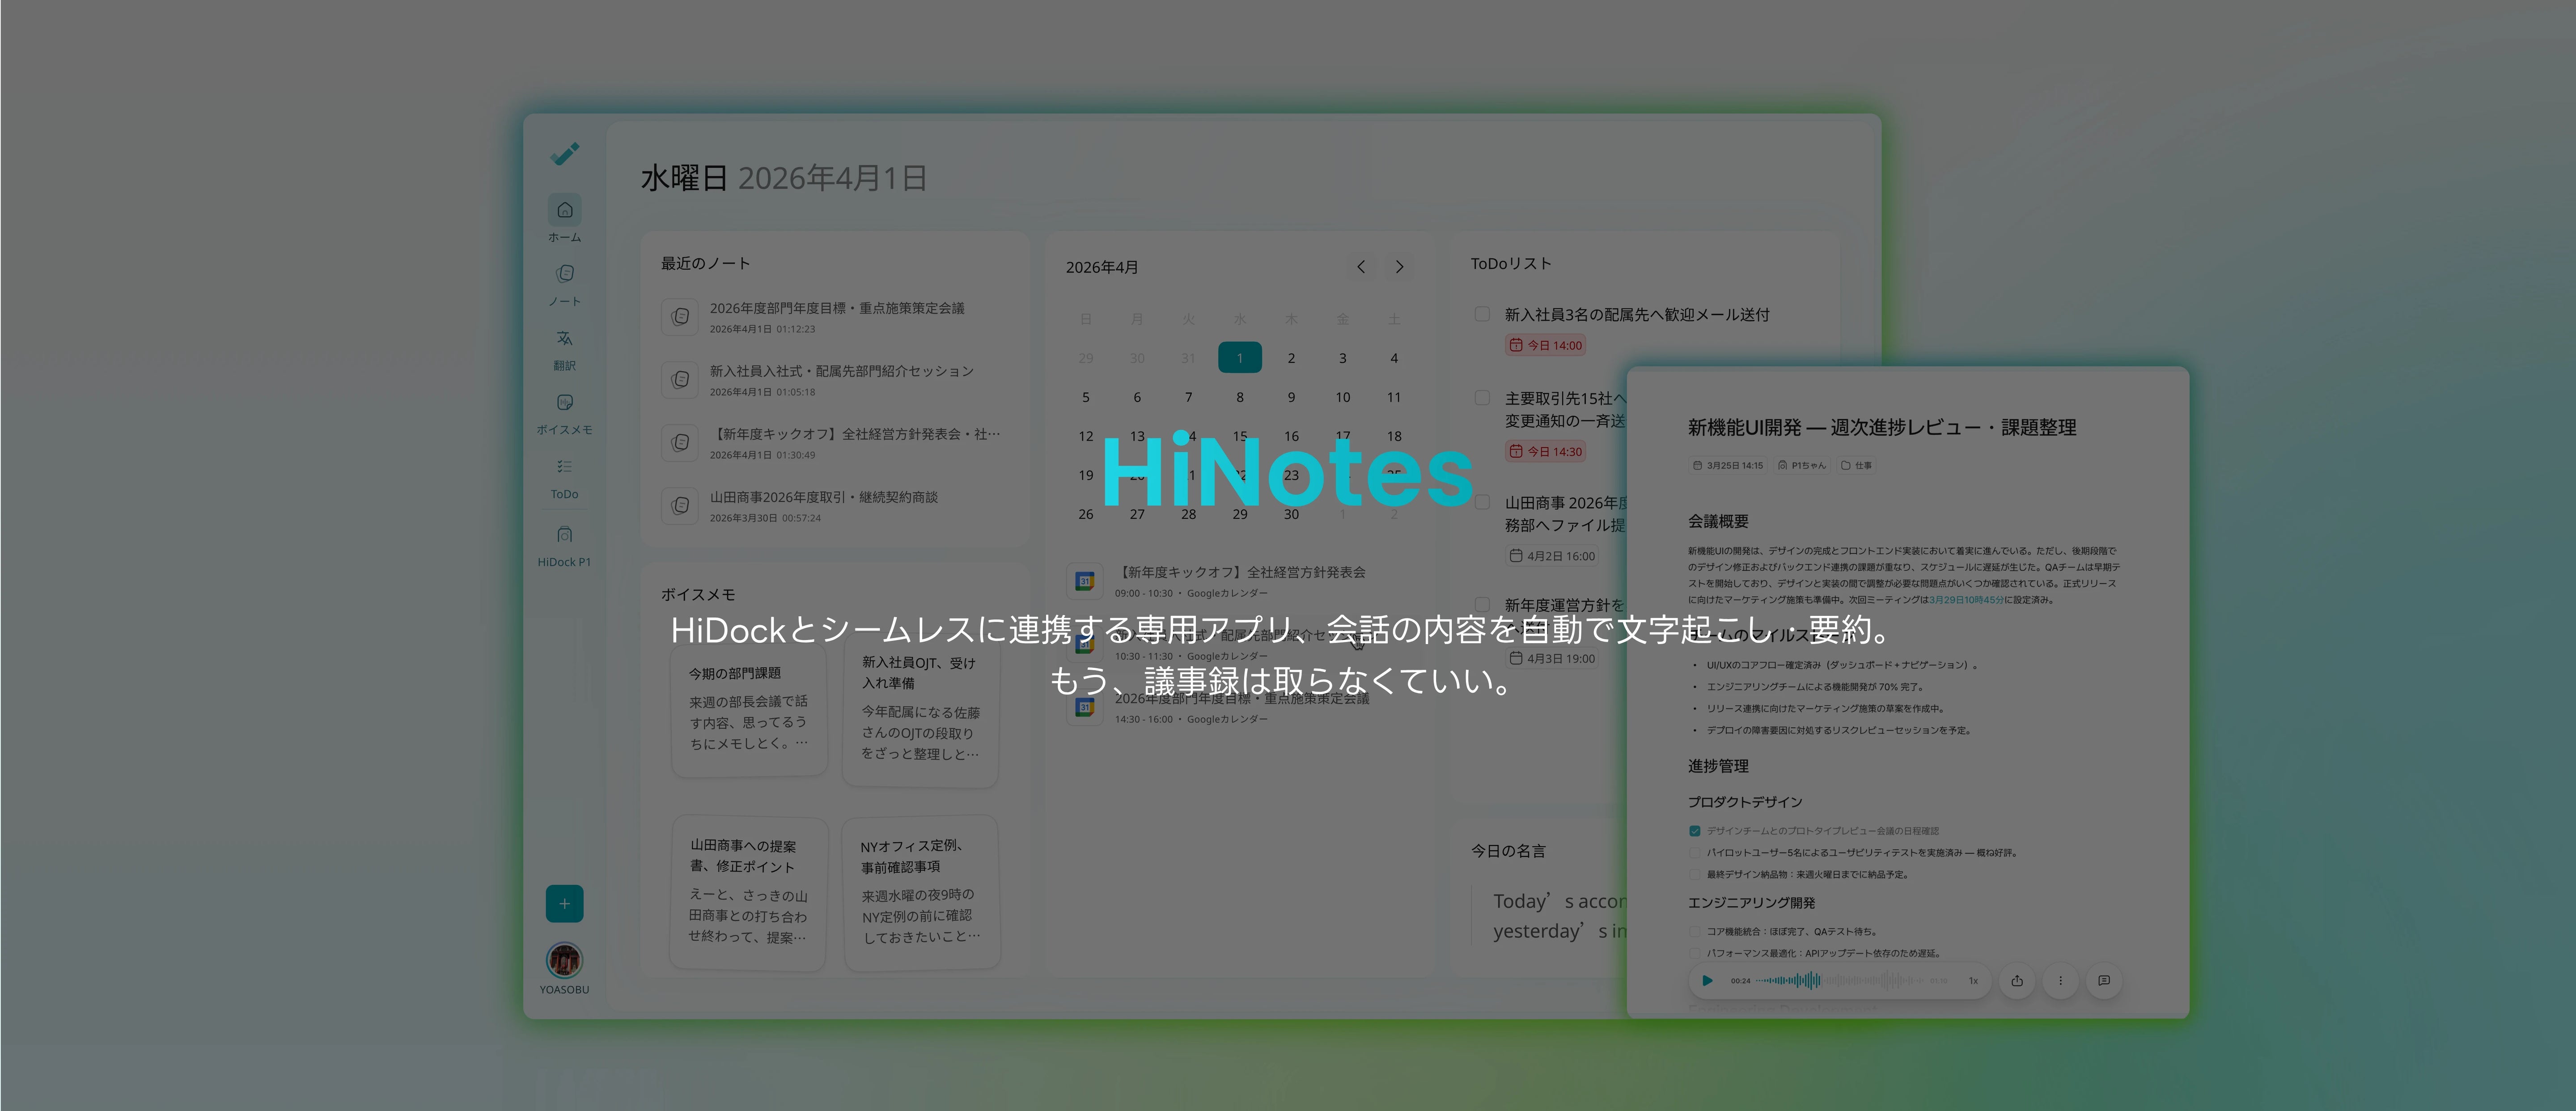Click the audio waveform progress bar
This screenshot has height=1111, width=2576.
tap(1840, 981)
